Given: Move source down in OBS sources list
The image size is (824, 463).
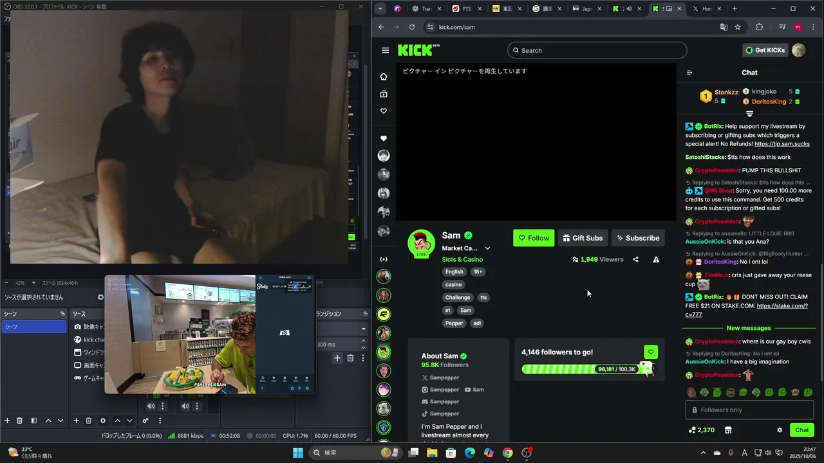Looking at the screenshot, I should [x=129, y=421].
